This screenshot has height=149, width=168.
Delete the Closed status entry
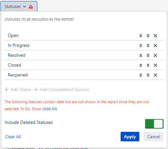coord(155,65)
